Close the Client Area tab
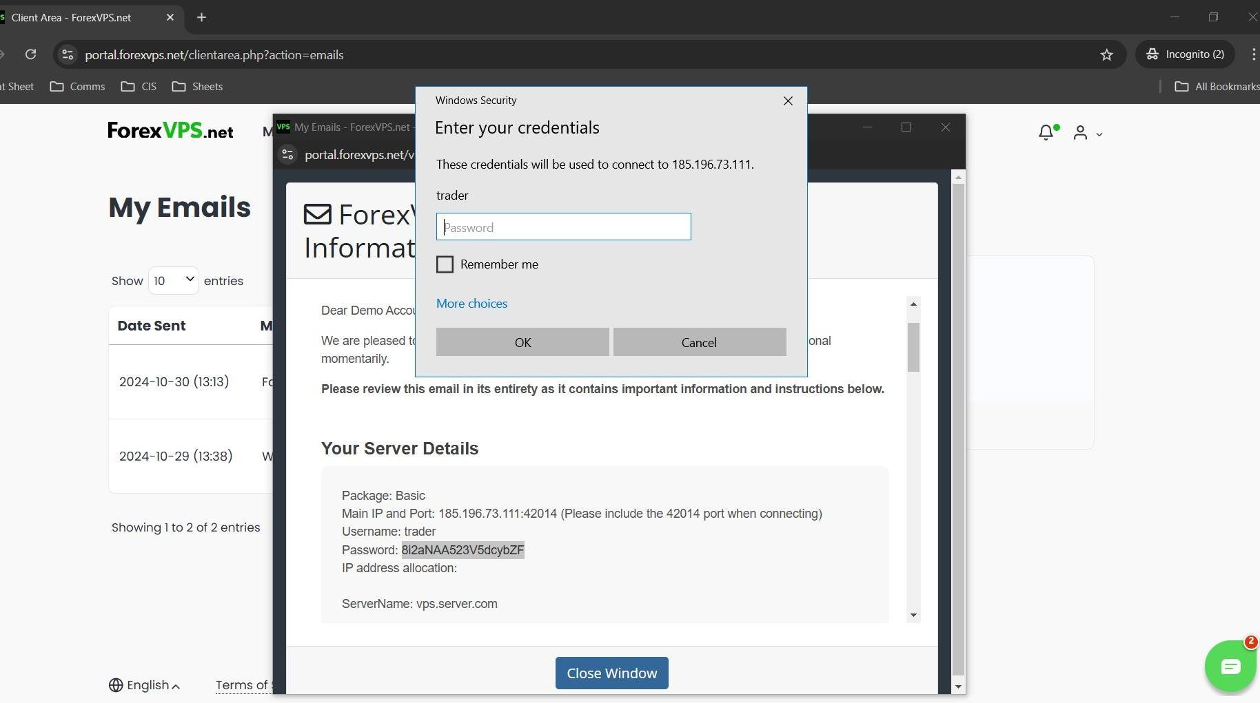1260x703 pixels. click(x=170, y=17)
